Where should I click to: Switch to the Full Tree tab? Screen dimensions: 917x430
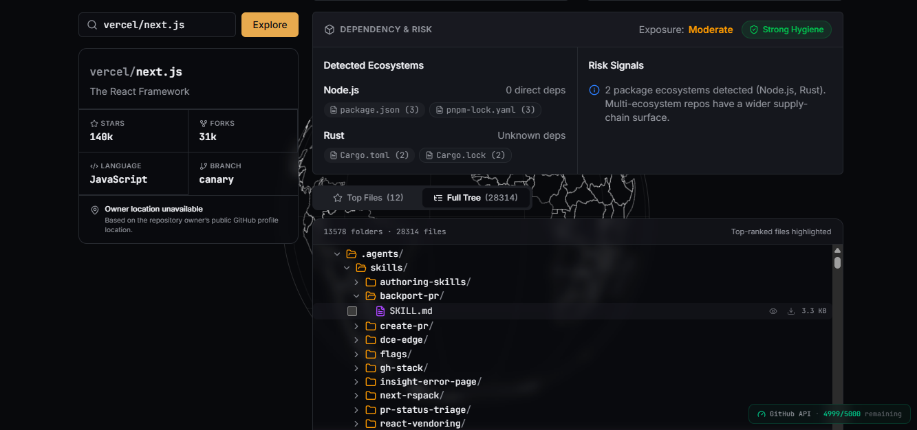(x=475, y=198)
